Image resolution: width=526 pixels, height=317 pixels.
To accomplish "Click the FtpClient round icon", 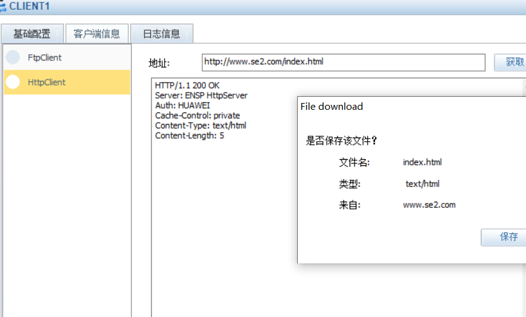I will [13, 57].
